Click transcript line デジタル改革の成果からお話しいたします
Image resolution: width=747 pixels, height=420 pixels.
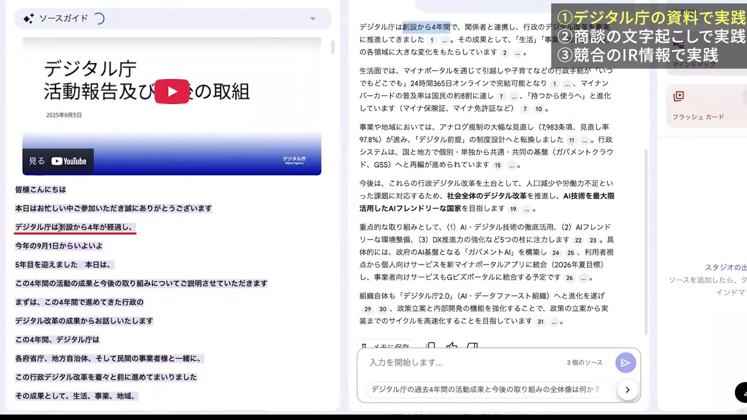pos(84,321)
